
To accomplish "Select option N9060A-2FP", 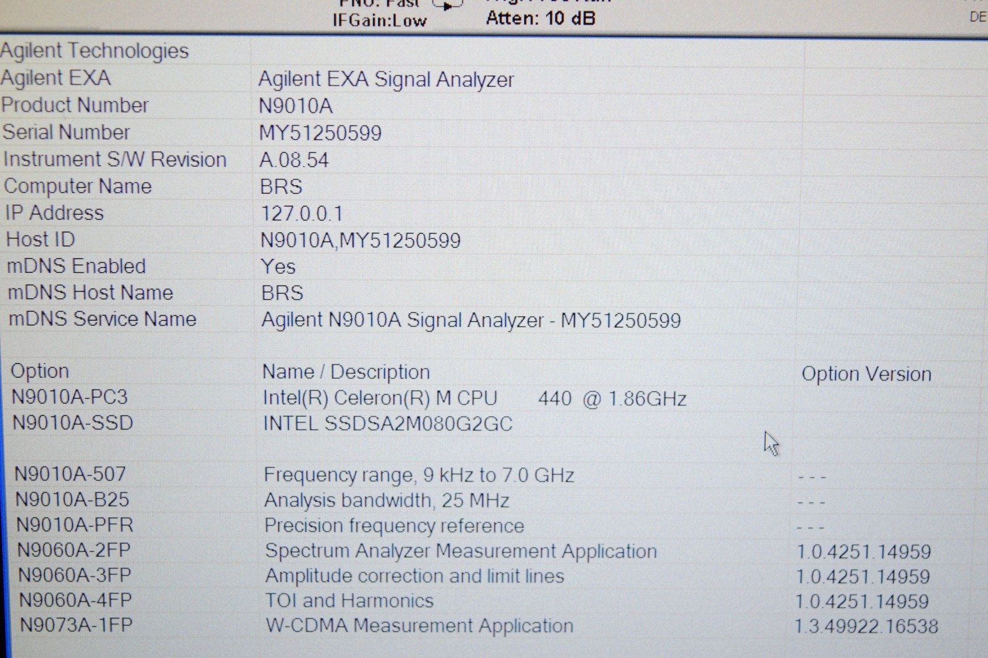I will (x=74, y=550).
